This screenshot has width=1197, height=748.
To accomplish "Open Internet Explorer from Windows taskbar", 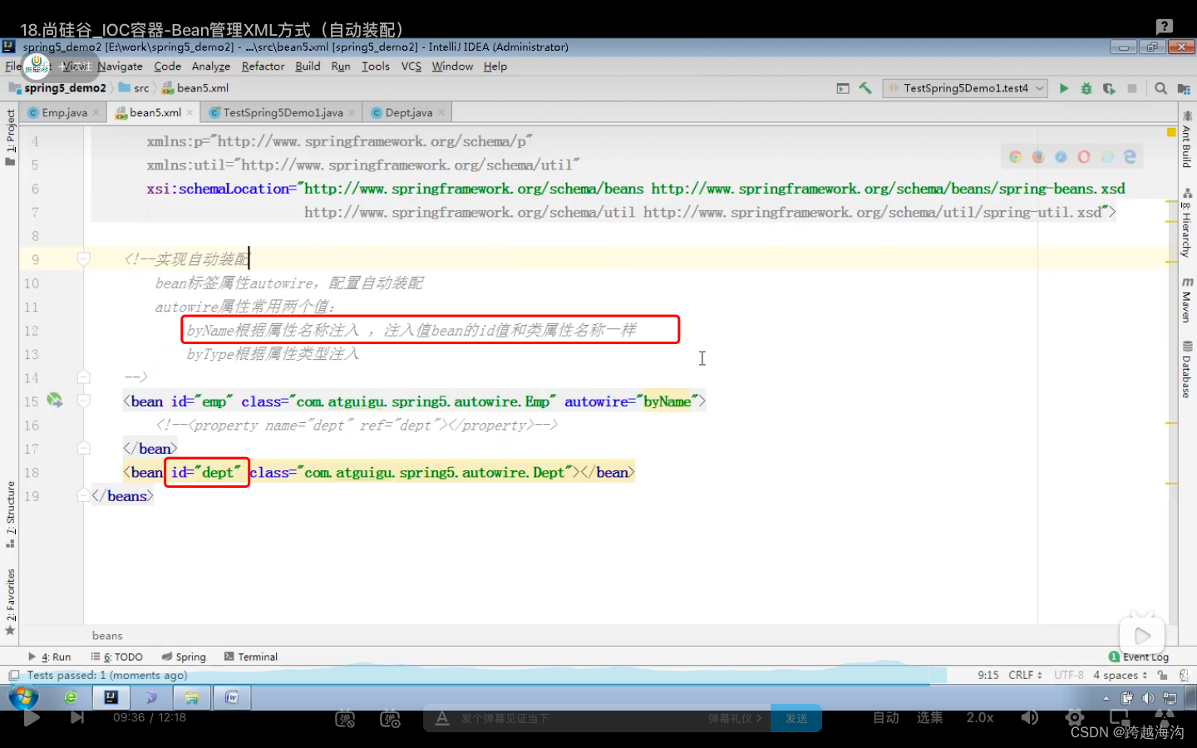I will click(x=71, y=697).
